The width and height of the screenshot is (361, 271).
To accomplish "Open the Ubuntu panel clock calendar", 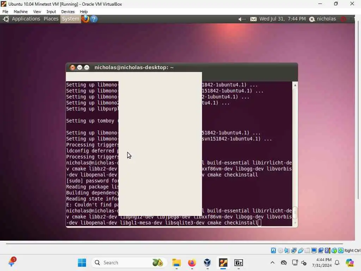I will [x=282, y=19].
